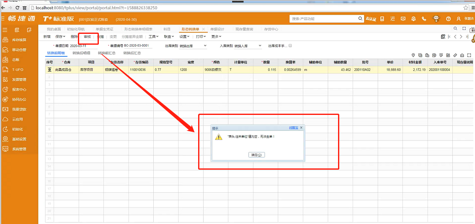Expand the 保存 dropdown menu
The width and height of the screenshot is (475, 224).
tap(60, 37)
